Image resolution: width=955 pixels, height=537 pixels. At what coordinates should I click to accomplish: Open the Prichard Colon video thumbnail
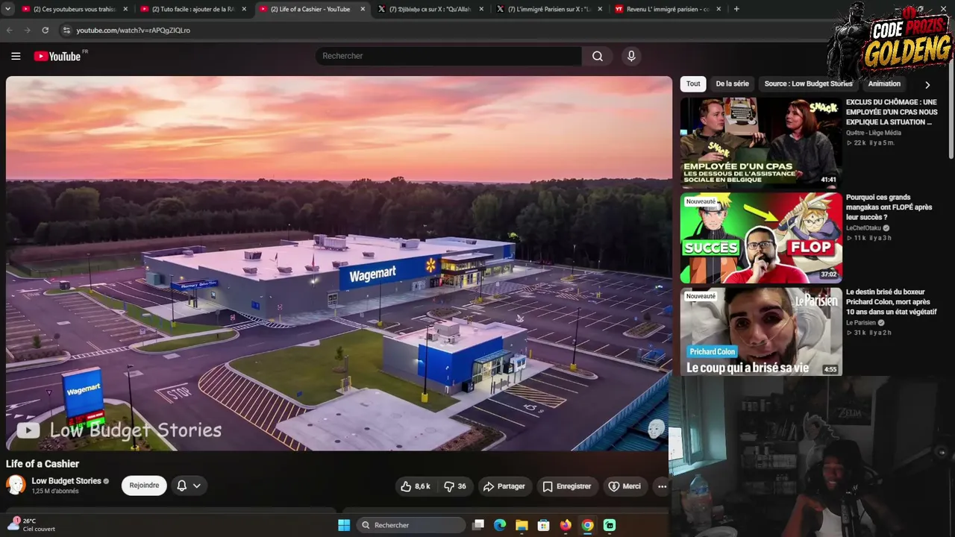coord(761,332)
